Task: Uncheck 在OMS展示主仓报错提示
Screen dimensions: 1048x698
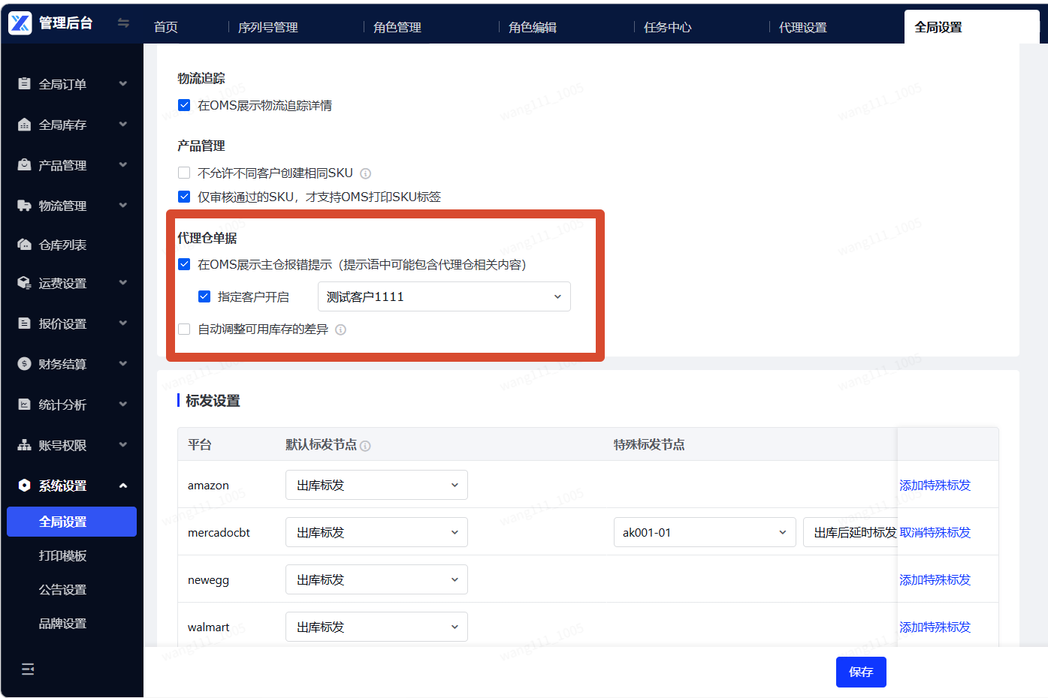Action: pos(184,264)
